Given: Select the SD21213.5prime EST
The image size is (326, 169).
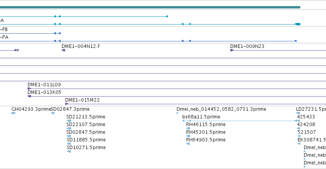Looking at the screenshot, I should [86, 117].
